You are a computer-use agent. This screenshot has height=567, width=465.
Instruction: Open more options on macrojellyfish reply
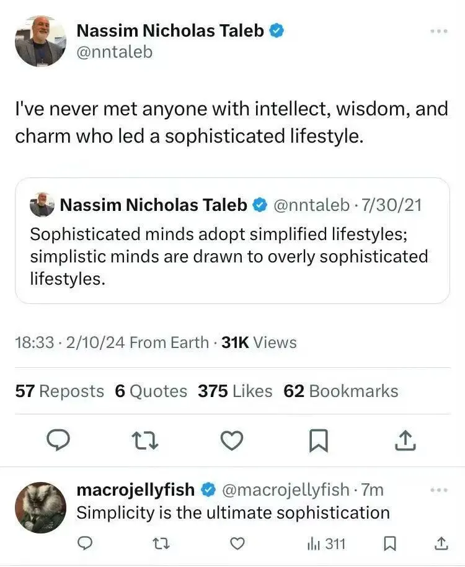pyautogui.click(x=438, y=490)
